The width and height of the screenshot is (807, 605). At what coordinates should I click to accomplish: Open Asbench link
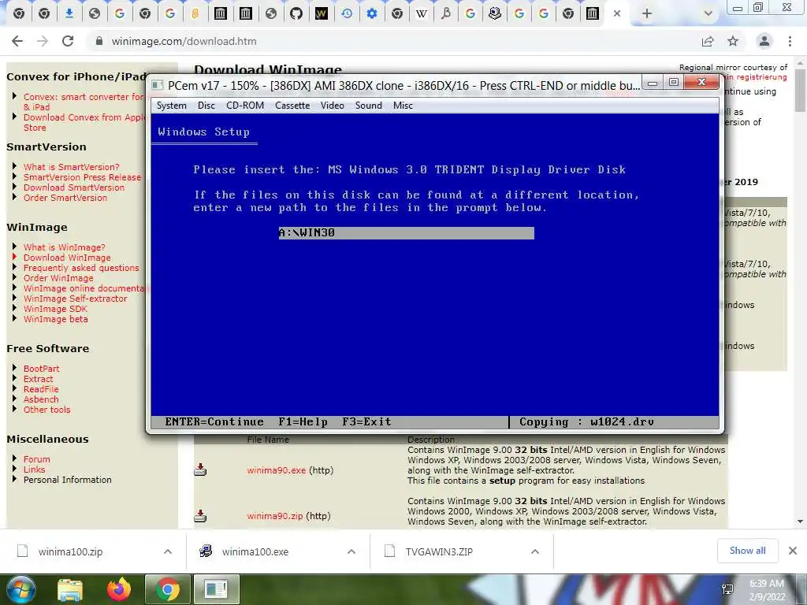41,399
